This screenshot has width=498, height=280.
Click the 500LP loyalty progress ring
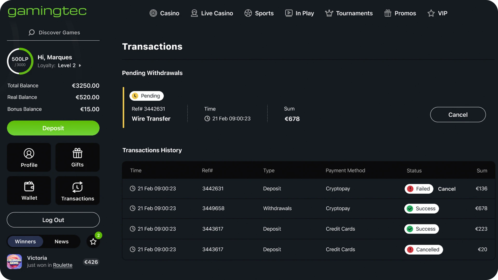pyautogui.click(x=20, y=61)
